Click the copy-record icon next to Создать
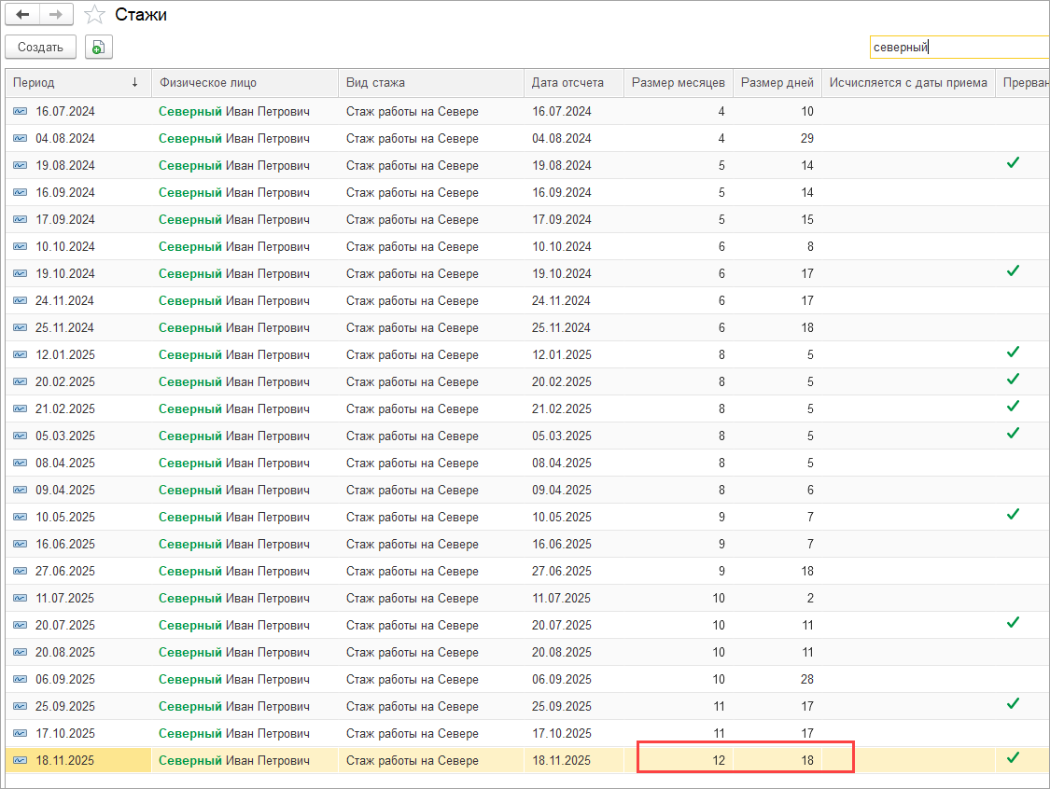1050x789 pixels. [99, 48]
